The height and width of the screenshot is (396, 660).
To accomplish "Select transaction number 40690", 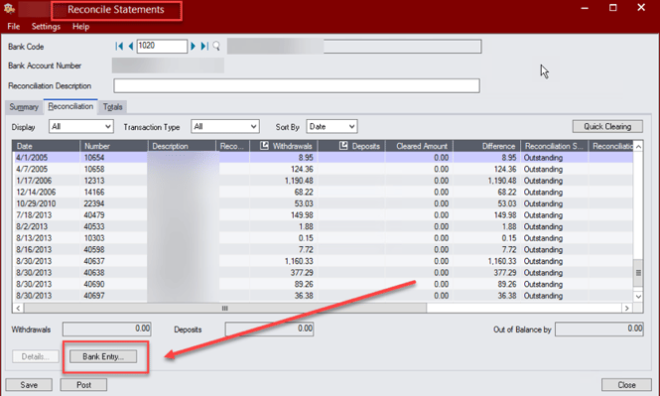I will pyautogui.click(x=94, y=284).
